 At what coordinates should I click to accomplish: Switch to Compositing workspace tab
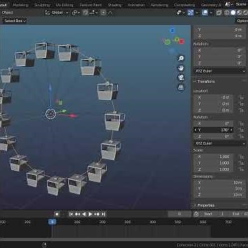tap(185, 5)
